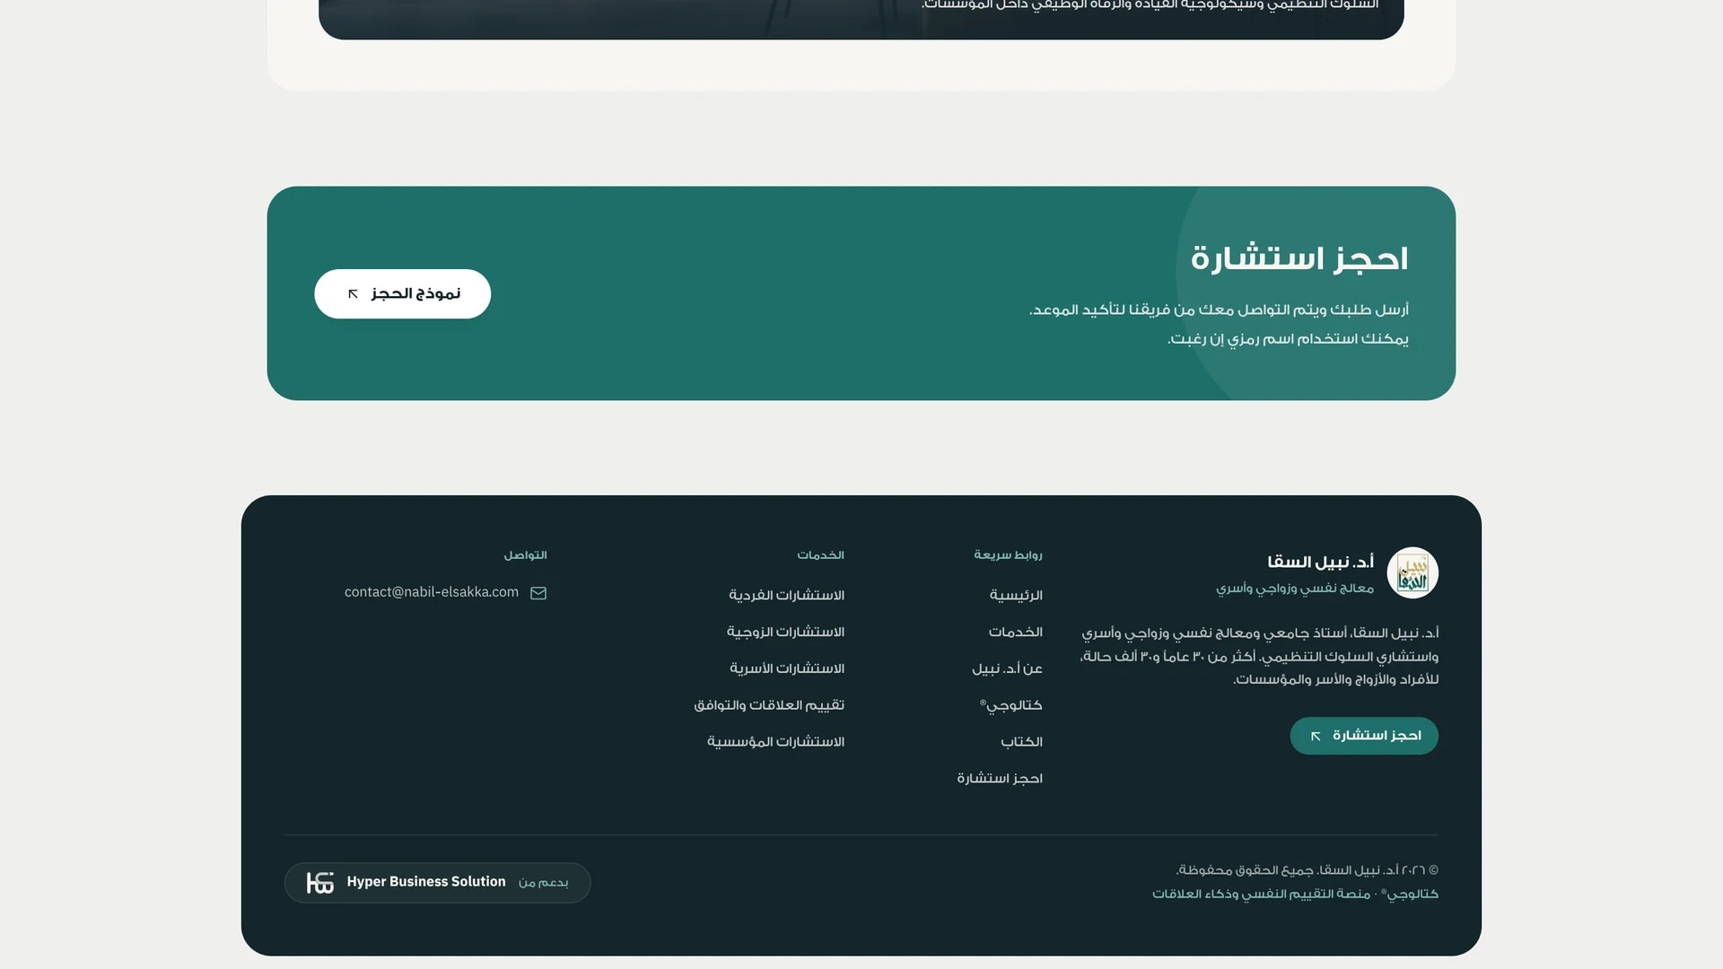This screenshot has height=969, width=1723.
Task: Go to الرئيسية quick link
Action: (1016, 596)
